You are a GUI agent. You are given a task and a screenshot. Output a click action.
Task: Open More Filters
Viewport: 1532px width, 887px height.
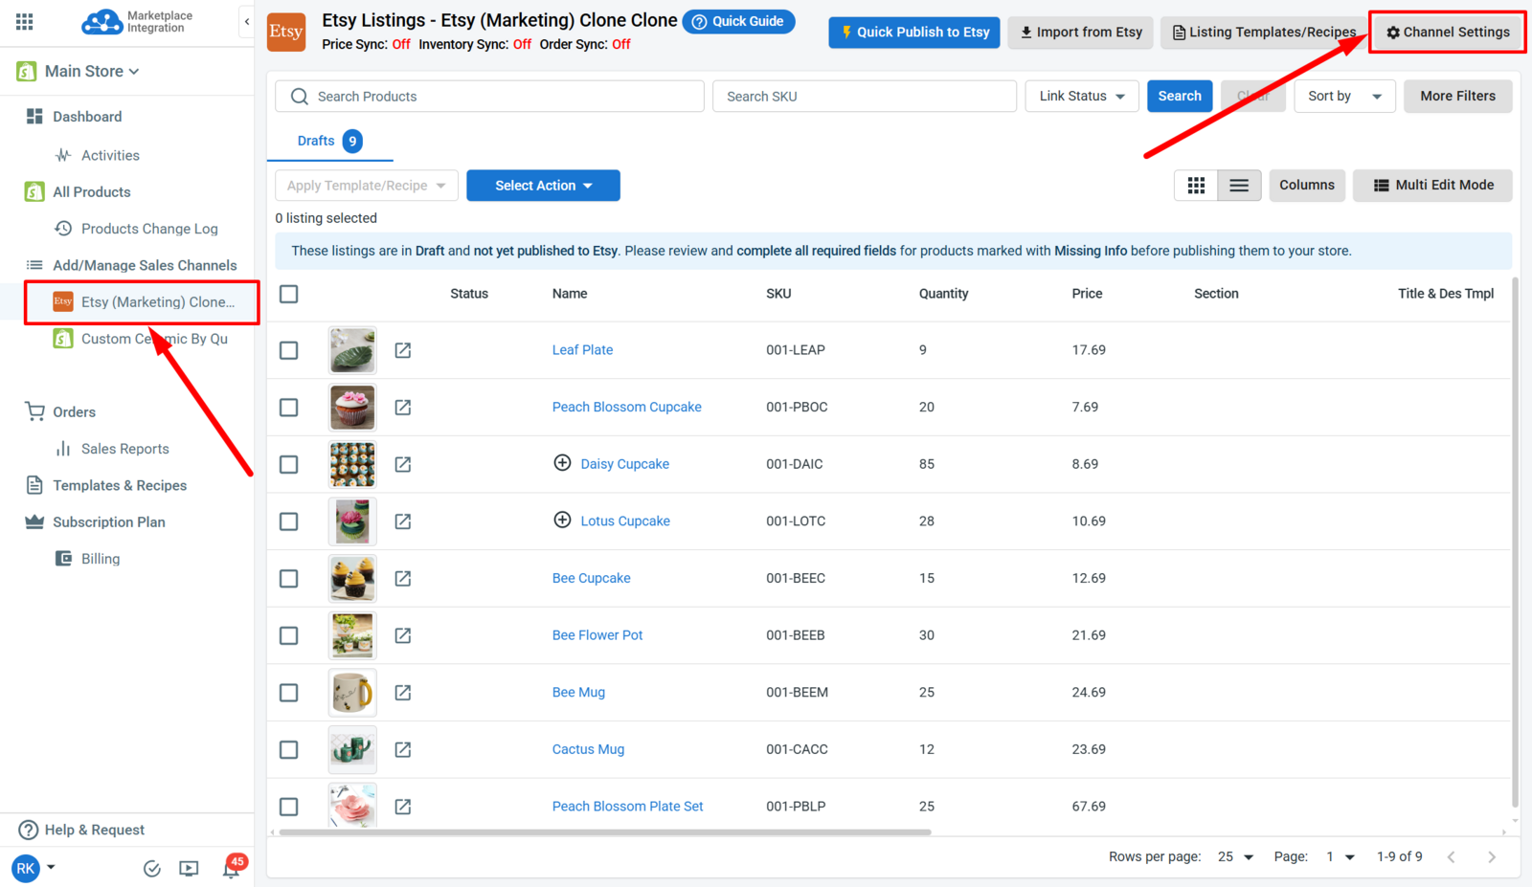[1457, 96]
